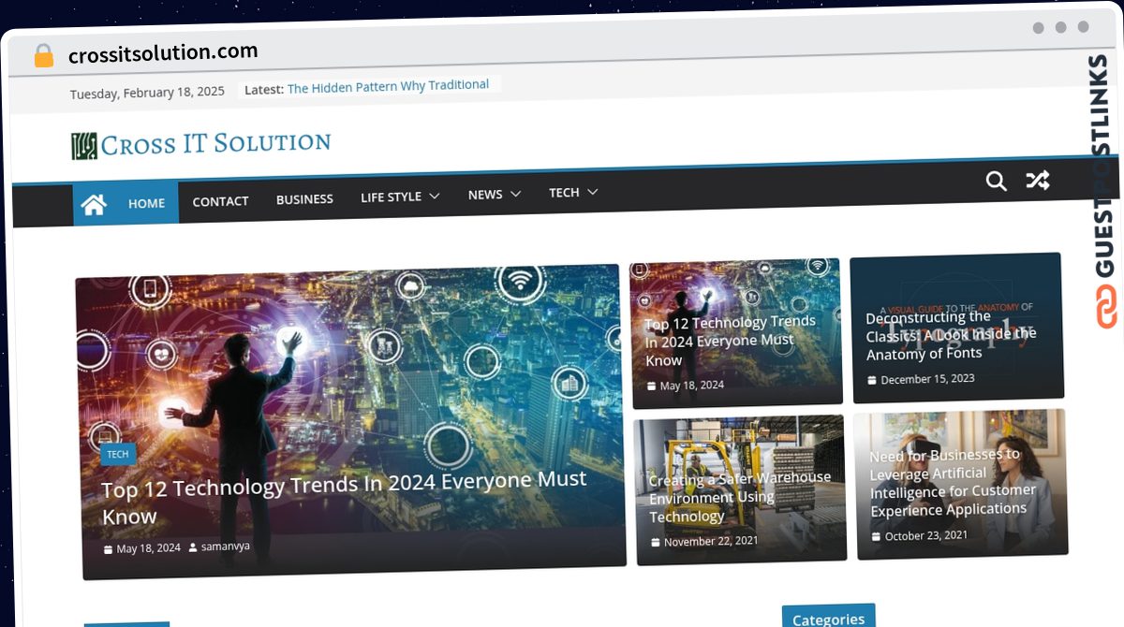This screenshot has height=627, width=1124.
Task: Expand the TECH dropdown chevron
Action: pos(592,192)
